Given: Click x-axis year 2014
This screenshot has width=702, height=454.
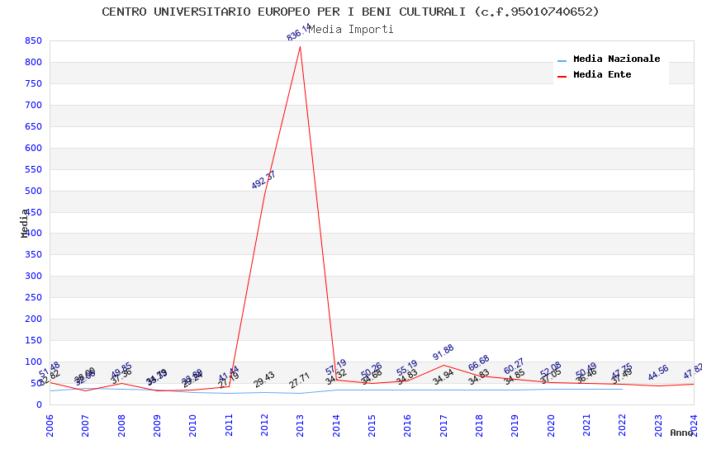Looking at the screenshot, I should pyautogui.click(x=336, y=425).
